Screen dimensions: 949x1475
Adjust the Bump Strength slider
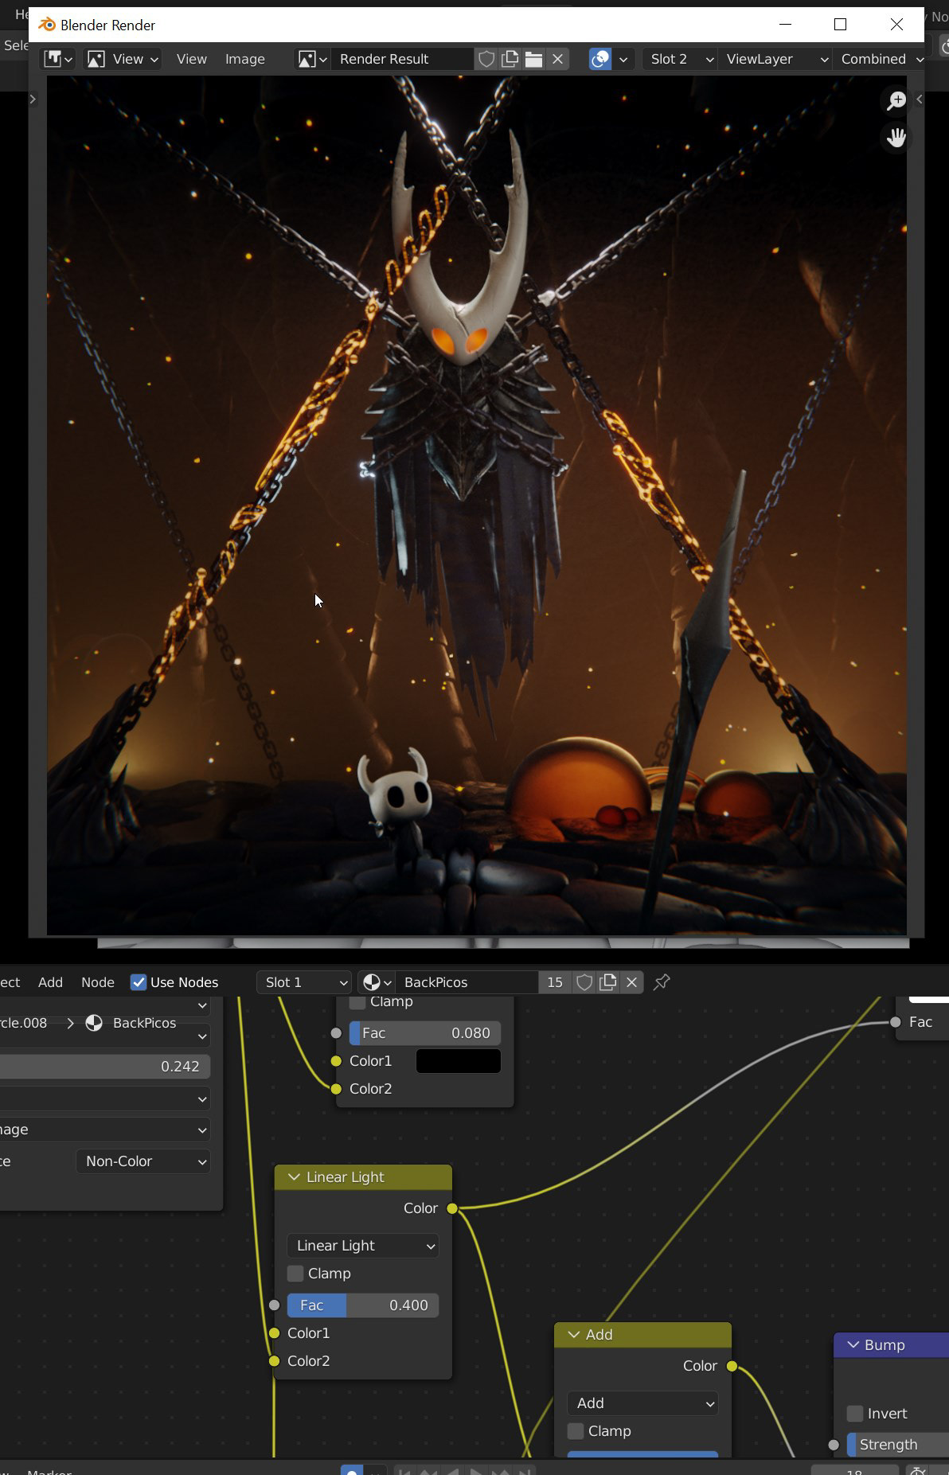(898, 1445)
